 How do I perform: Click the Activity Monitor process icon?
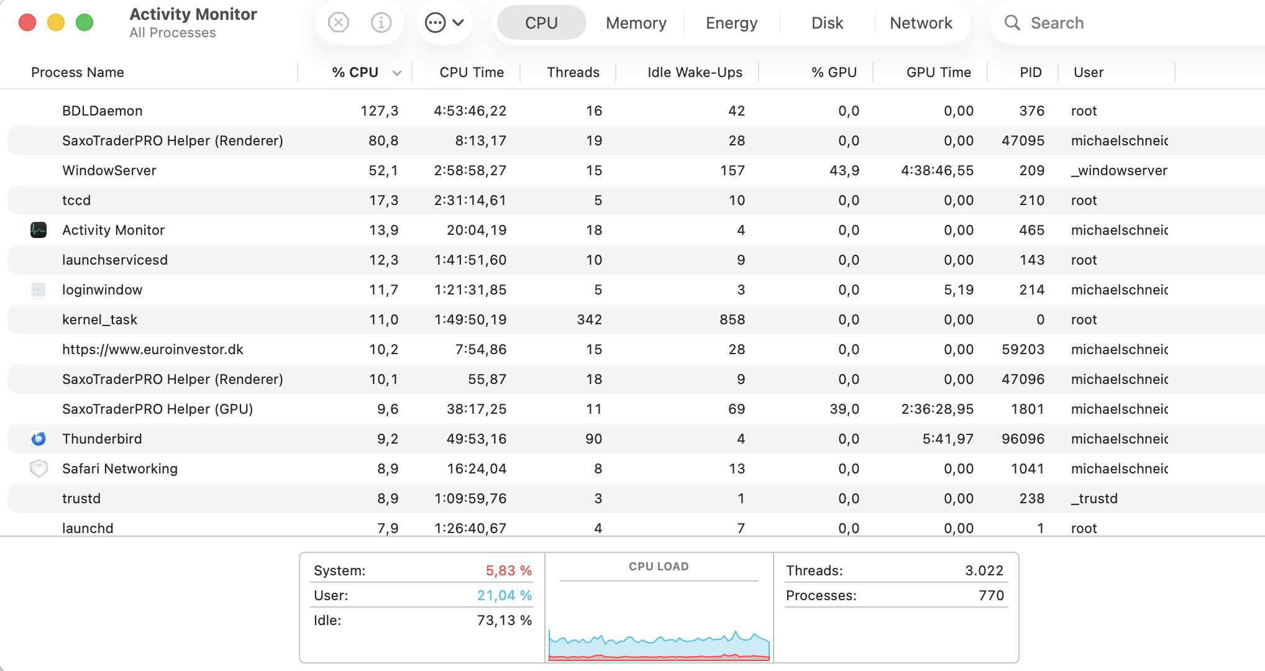39,230
